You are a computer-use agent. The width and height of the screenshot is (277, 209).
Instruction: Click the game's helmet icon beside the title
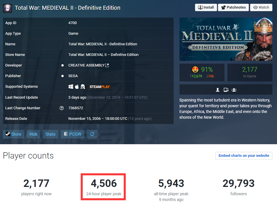(7, 8)
